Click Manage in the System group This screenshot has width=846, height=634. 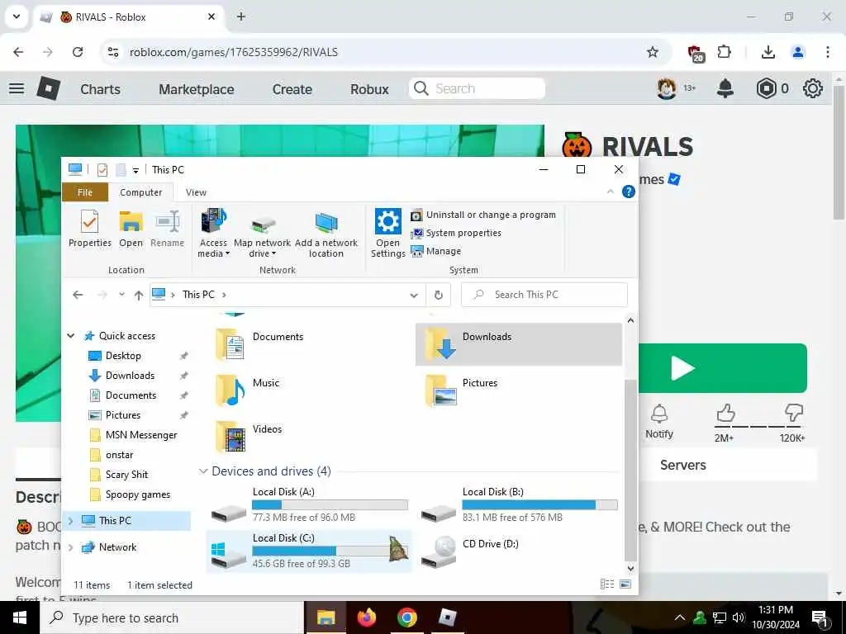(436, 251)
